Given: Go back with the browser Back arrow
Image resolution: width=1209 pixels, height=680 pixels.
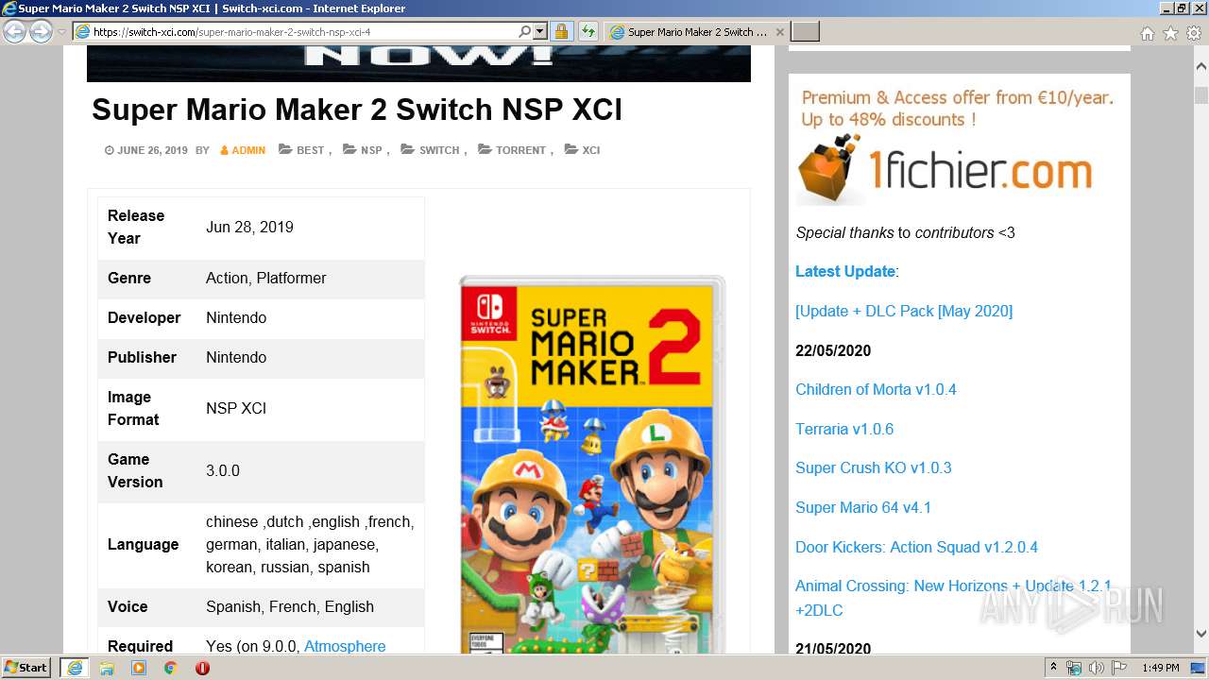Looking at the screenshot, I should [15, 32].
